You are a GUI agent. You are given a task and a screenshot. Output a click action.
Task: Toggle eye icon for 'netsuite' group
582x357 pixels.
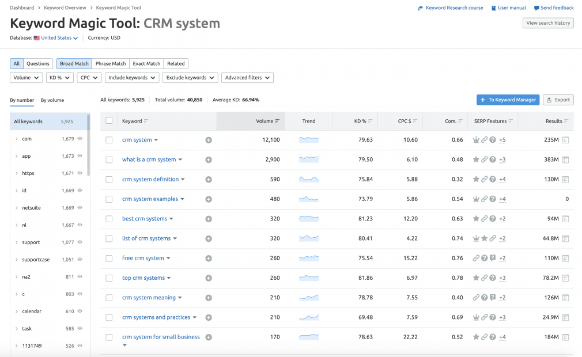pos(80,208)
